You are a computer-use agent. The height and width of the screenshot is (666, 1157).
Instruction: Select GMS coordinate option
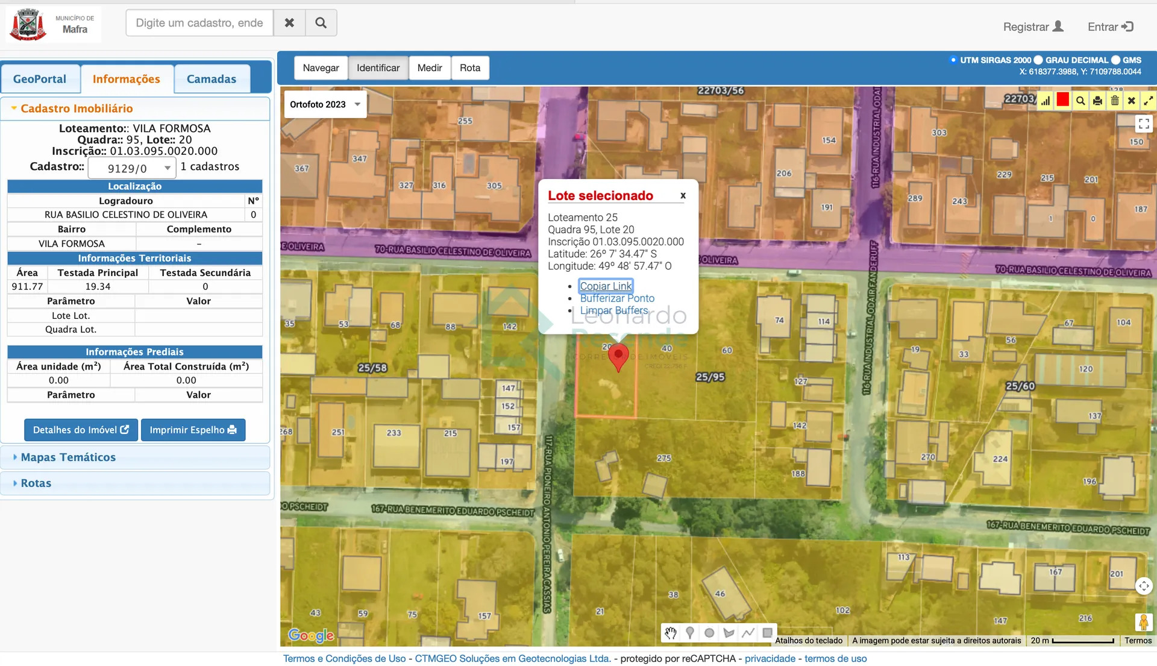(1115, 60)
